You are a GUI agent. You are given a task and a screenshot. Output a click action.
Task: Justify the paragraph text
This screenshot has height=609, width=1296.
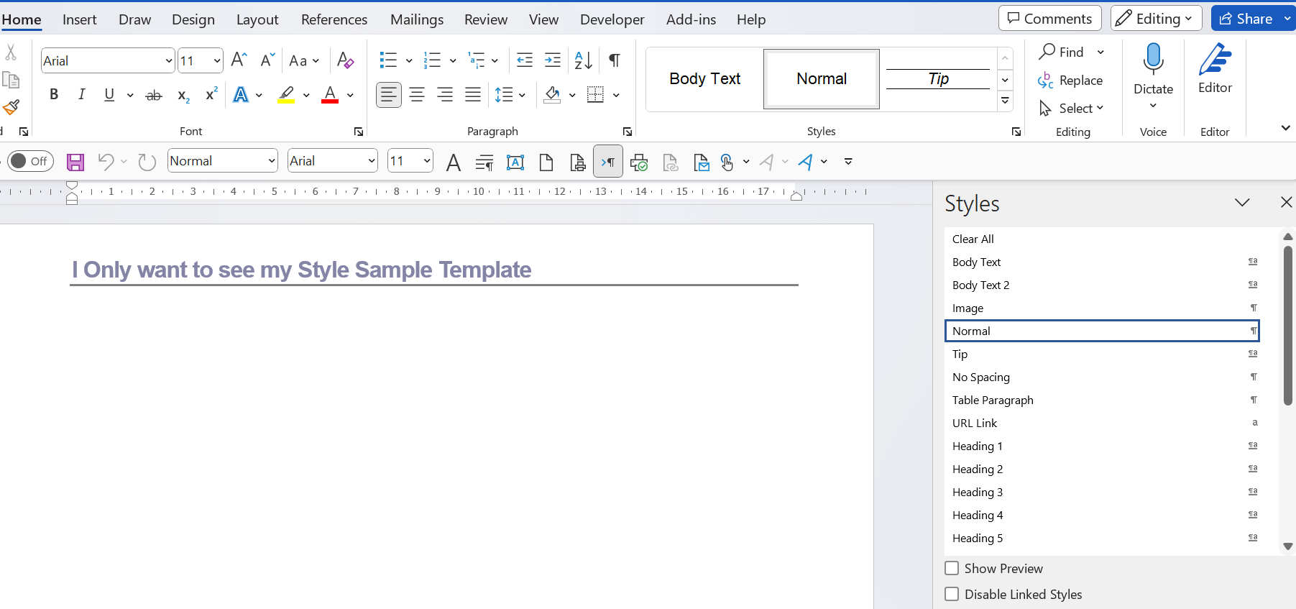(x=473, y=94)
